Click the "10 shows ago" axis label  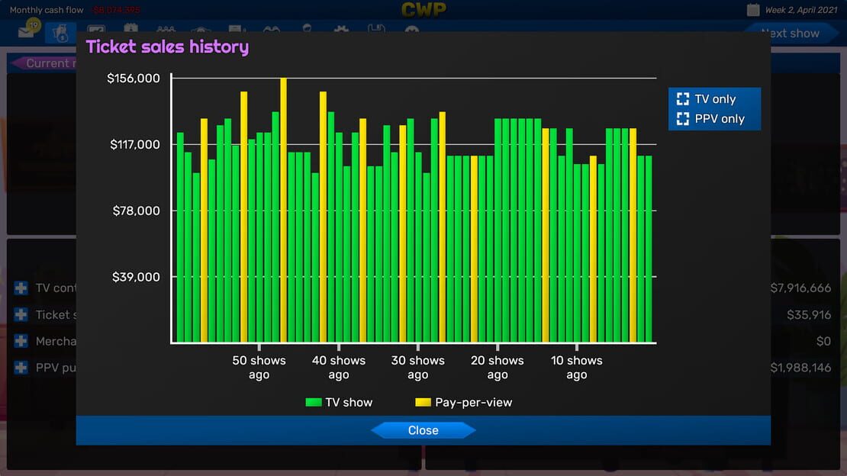(577, 368)
